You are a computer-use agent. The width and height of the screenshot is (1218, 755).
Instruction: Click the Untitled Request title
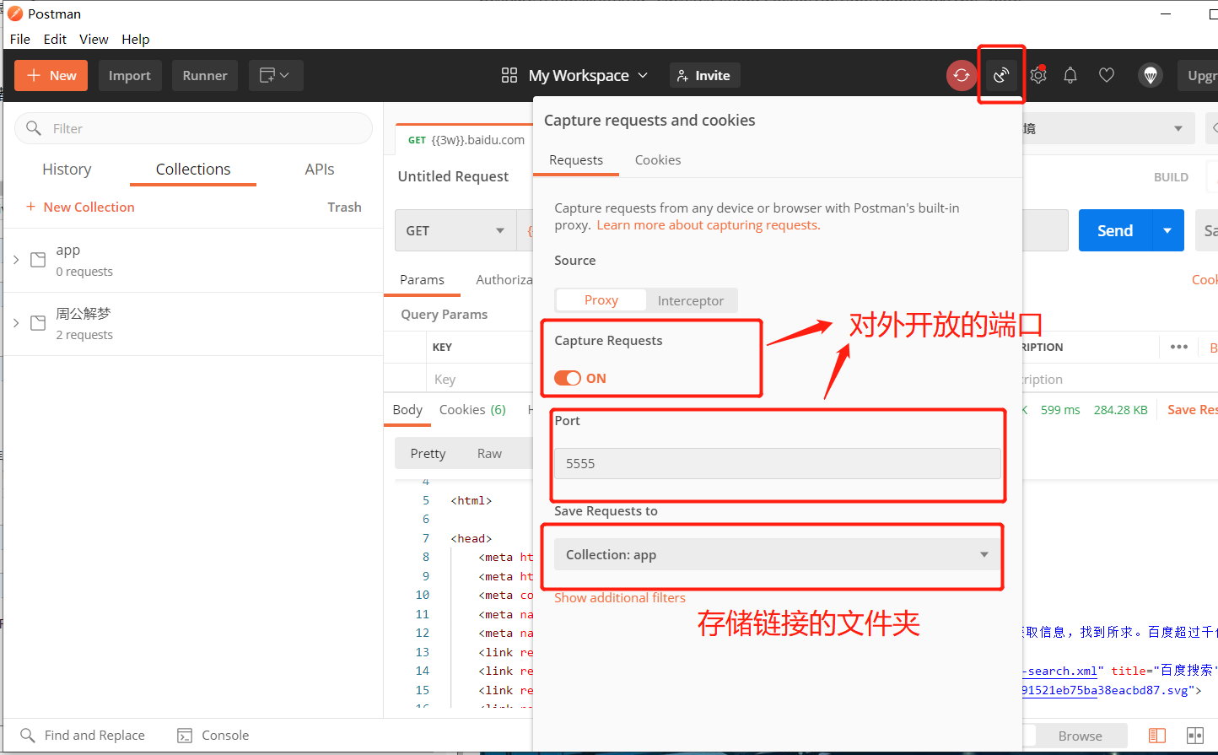(x=453, y=176)
